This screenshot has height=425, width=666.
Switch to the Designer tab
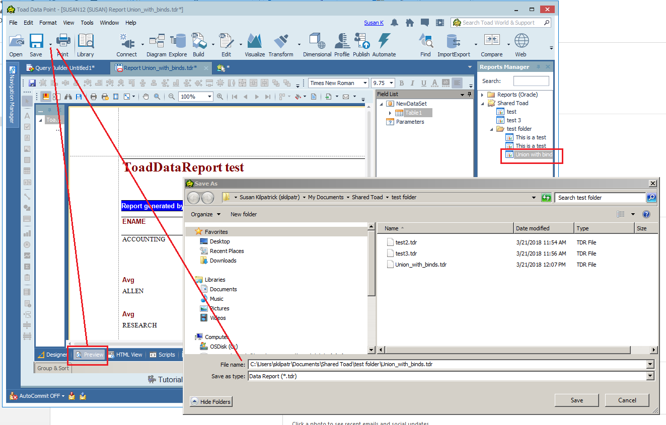[52, 355]
